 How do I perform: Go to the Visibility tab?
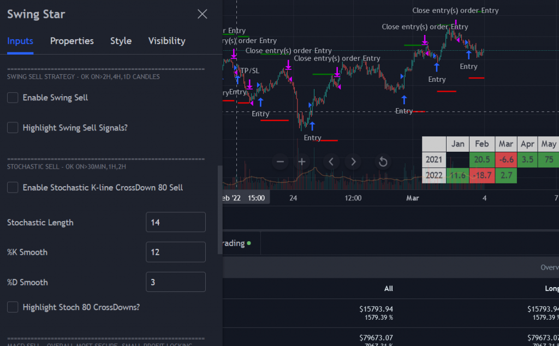(166, 41)
